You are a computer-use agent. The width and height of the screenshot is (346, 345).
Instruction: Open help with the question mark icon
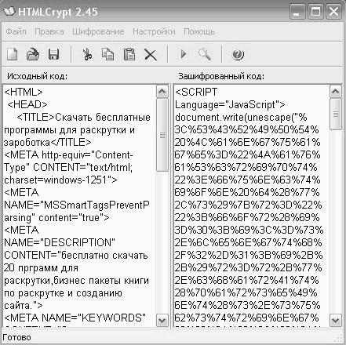click(x=238, y=55)
